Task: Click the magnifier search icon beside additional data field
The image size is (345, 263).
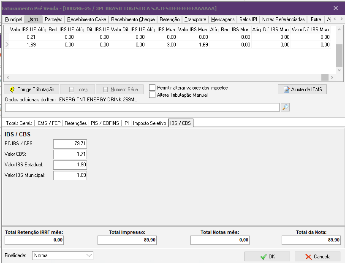Action: [x=285, y=107]
